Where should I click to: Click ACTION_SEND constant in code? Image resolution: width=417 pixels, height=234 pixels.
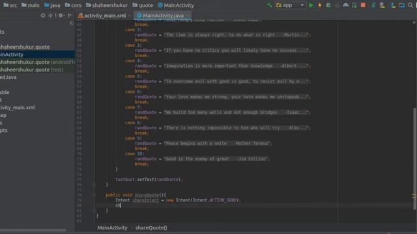click(223, 200)
